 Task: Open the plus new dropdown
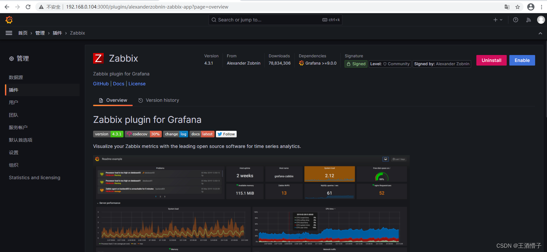pos(498,20)
